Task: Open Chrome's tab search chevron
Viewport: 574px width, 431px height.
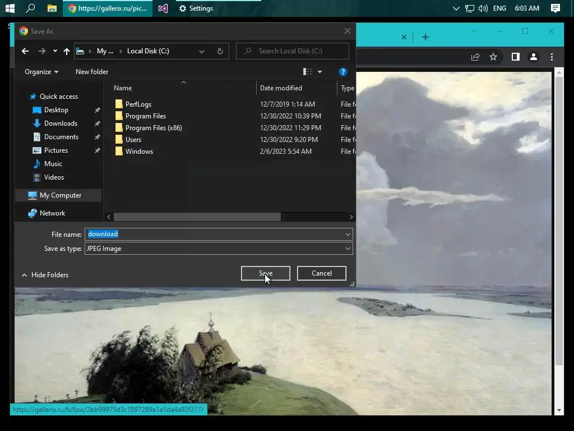Action: [473, 31]
